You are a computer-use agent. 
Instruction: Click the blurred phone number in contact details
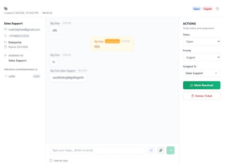[19, 36]
